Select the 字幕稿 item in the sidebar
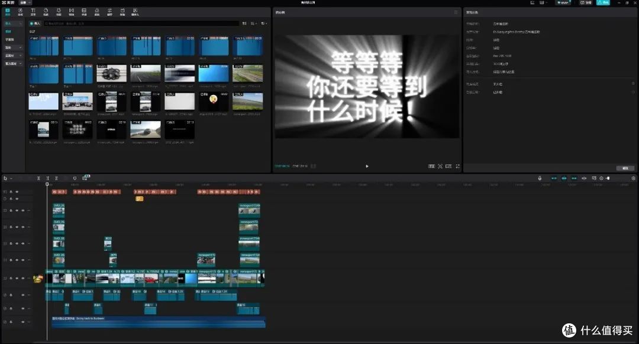This screenshot has height=344, width=639. (9, 40)
